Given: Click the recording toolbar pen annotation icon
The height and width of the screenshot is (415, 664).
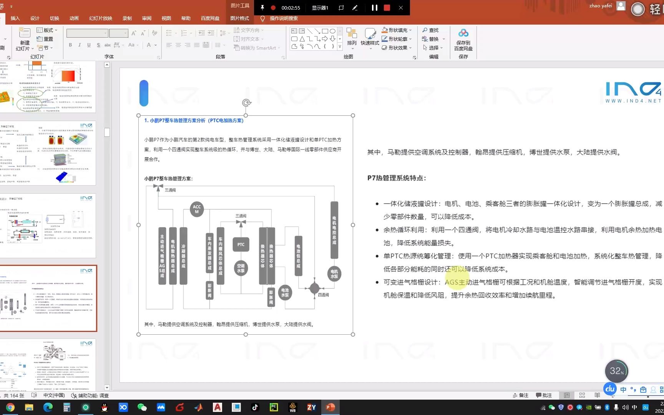Looking at the screenshot, I should click(x=355, y=8).
